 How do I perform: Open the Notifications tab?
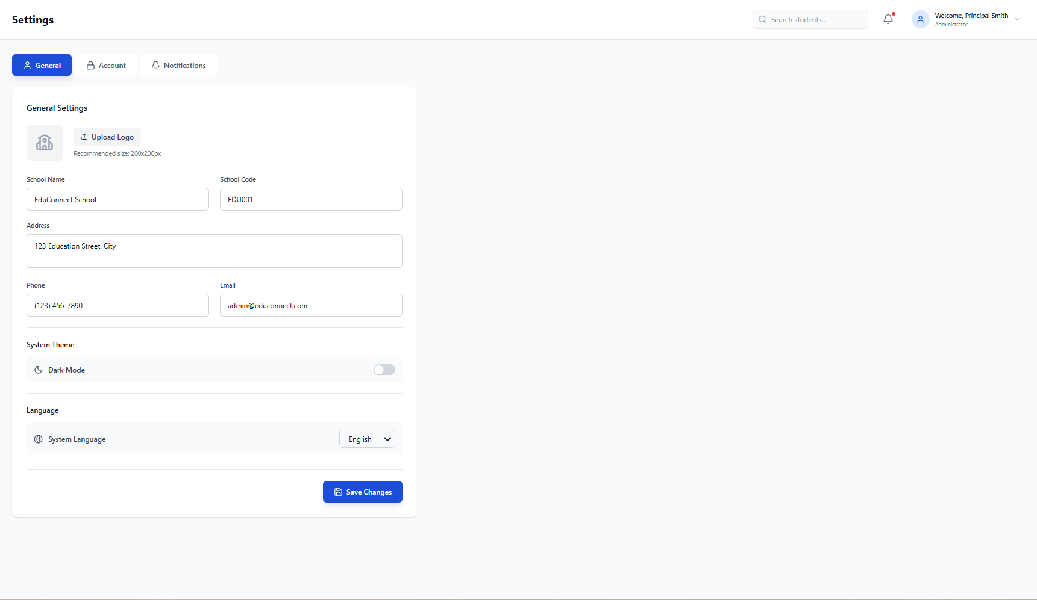point(178,65)
